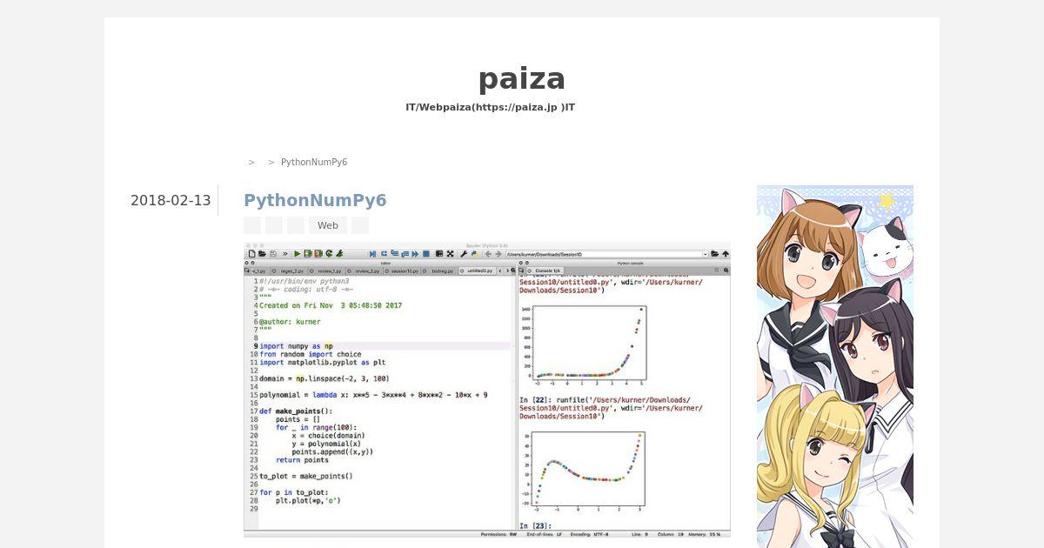Click the Fullscreen mode arrows icon

[x=450, y=254]
